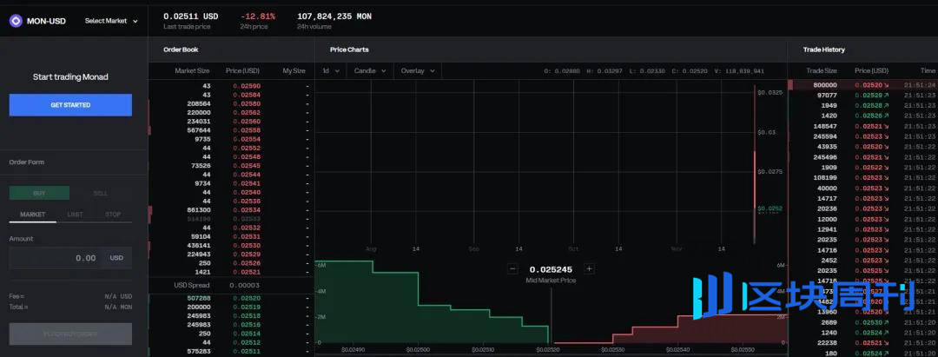Open the Select Market dropdown
The height and width of the screenshot is (357, 938).
(x=111, y=21)
